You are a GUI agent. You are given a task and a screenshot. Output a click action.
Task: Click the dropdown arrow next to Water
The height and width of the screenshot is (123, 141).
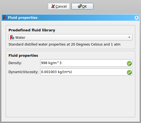[x=129, y=37]
